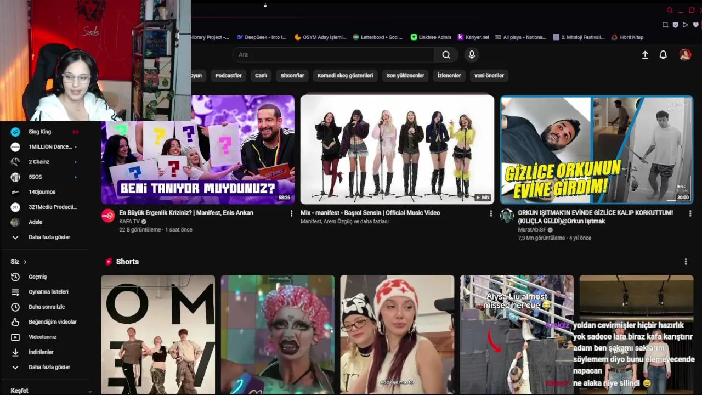Click the 1MILLION Dance channel avatar
The width and height of the screenshot is (702, 395).
15,147
